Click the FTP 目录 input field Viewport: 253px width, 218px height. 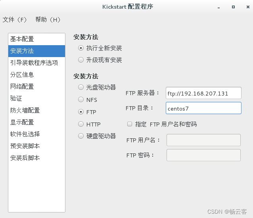(x=203, y=108)
